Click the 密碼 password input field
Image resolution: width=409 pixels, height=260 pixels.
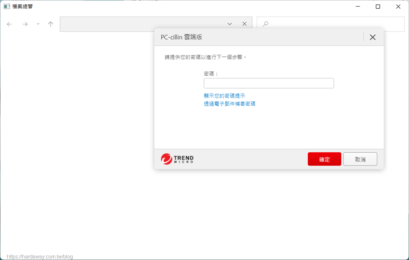269,83
